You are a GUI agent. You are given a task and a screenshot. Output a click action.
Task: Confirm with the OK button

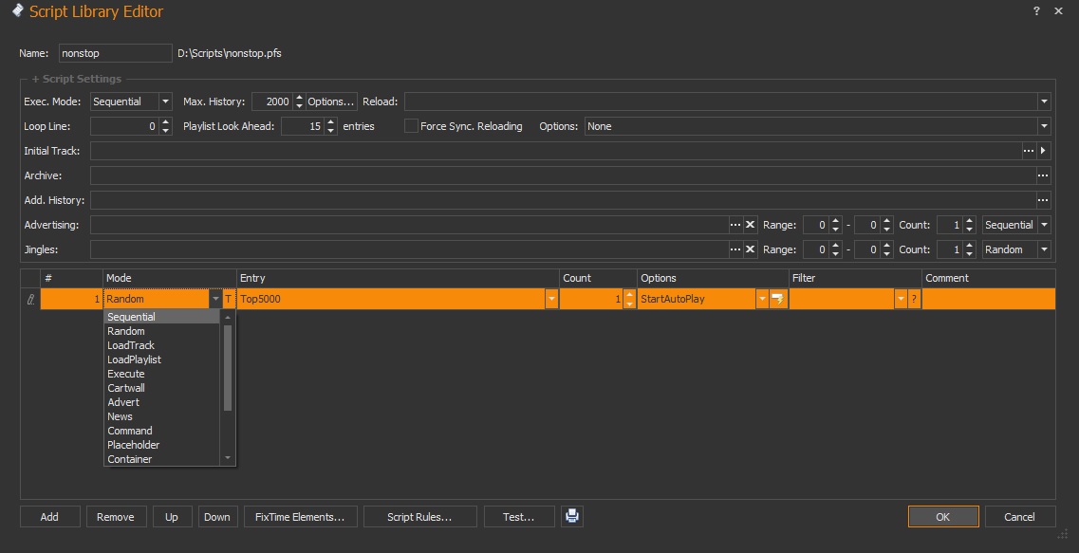942,517
